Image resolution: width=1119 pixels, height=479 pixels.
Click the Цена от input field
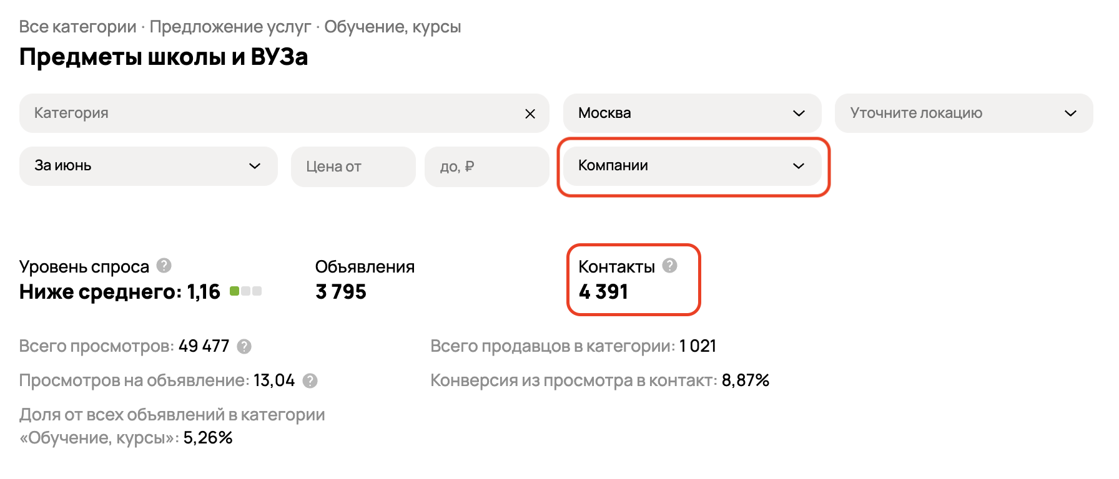(353, 167)
